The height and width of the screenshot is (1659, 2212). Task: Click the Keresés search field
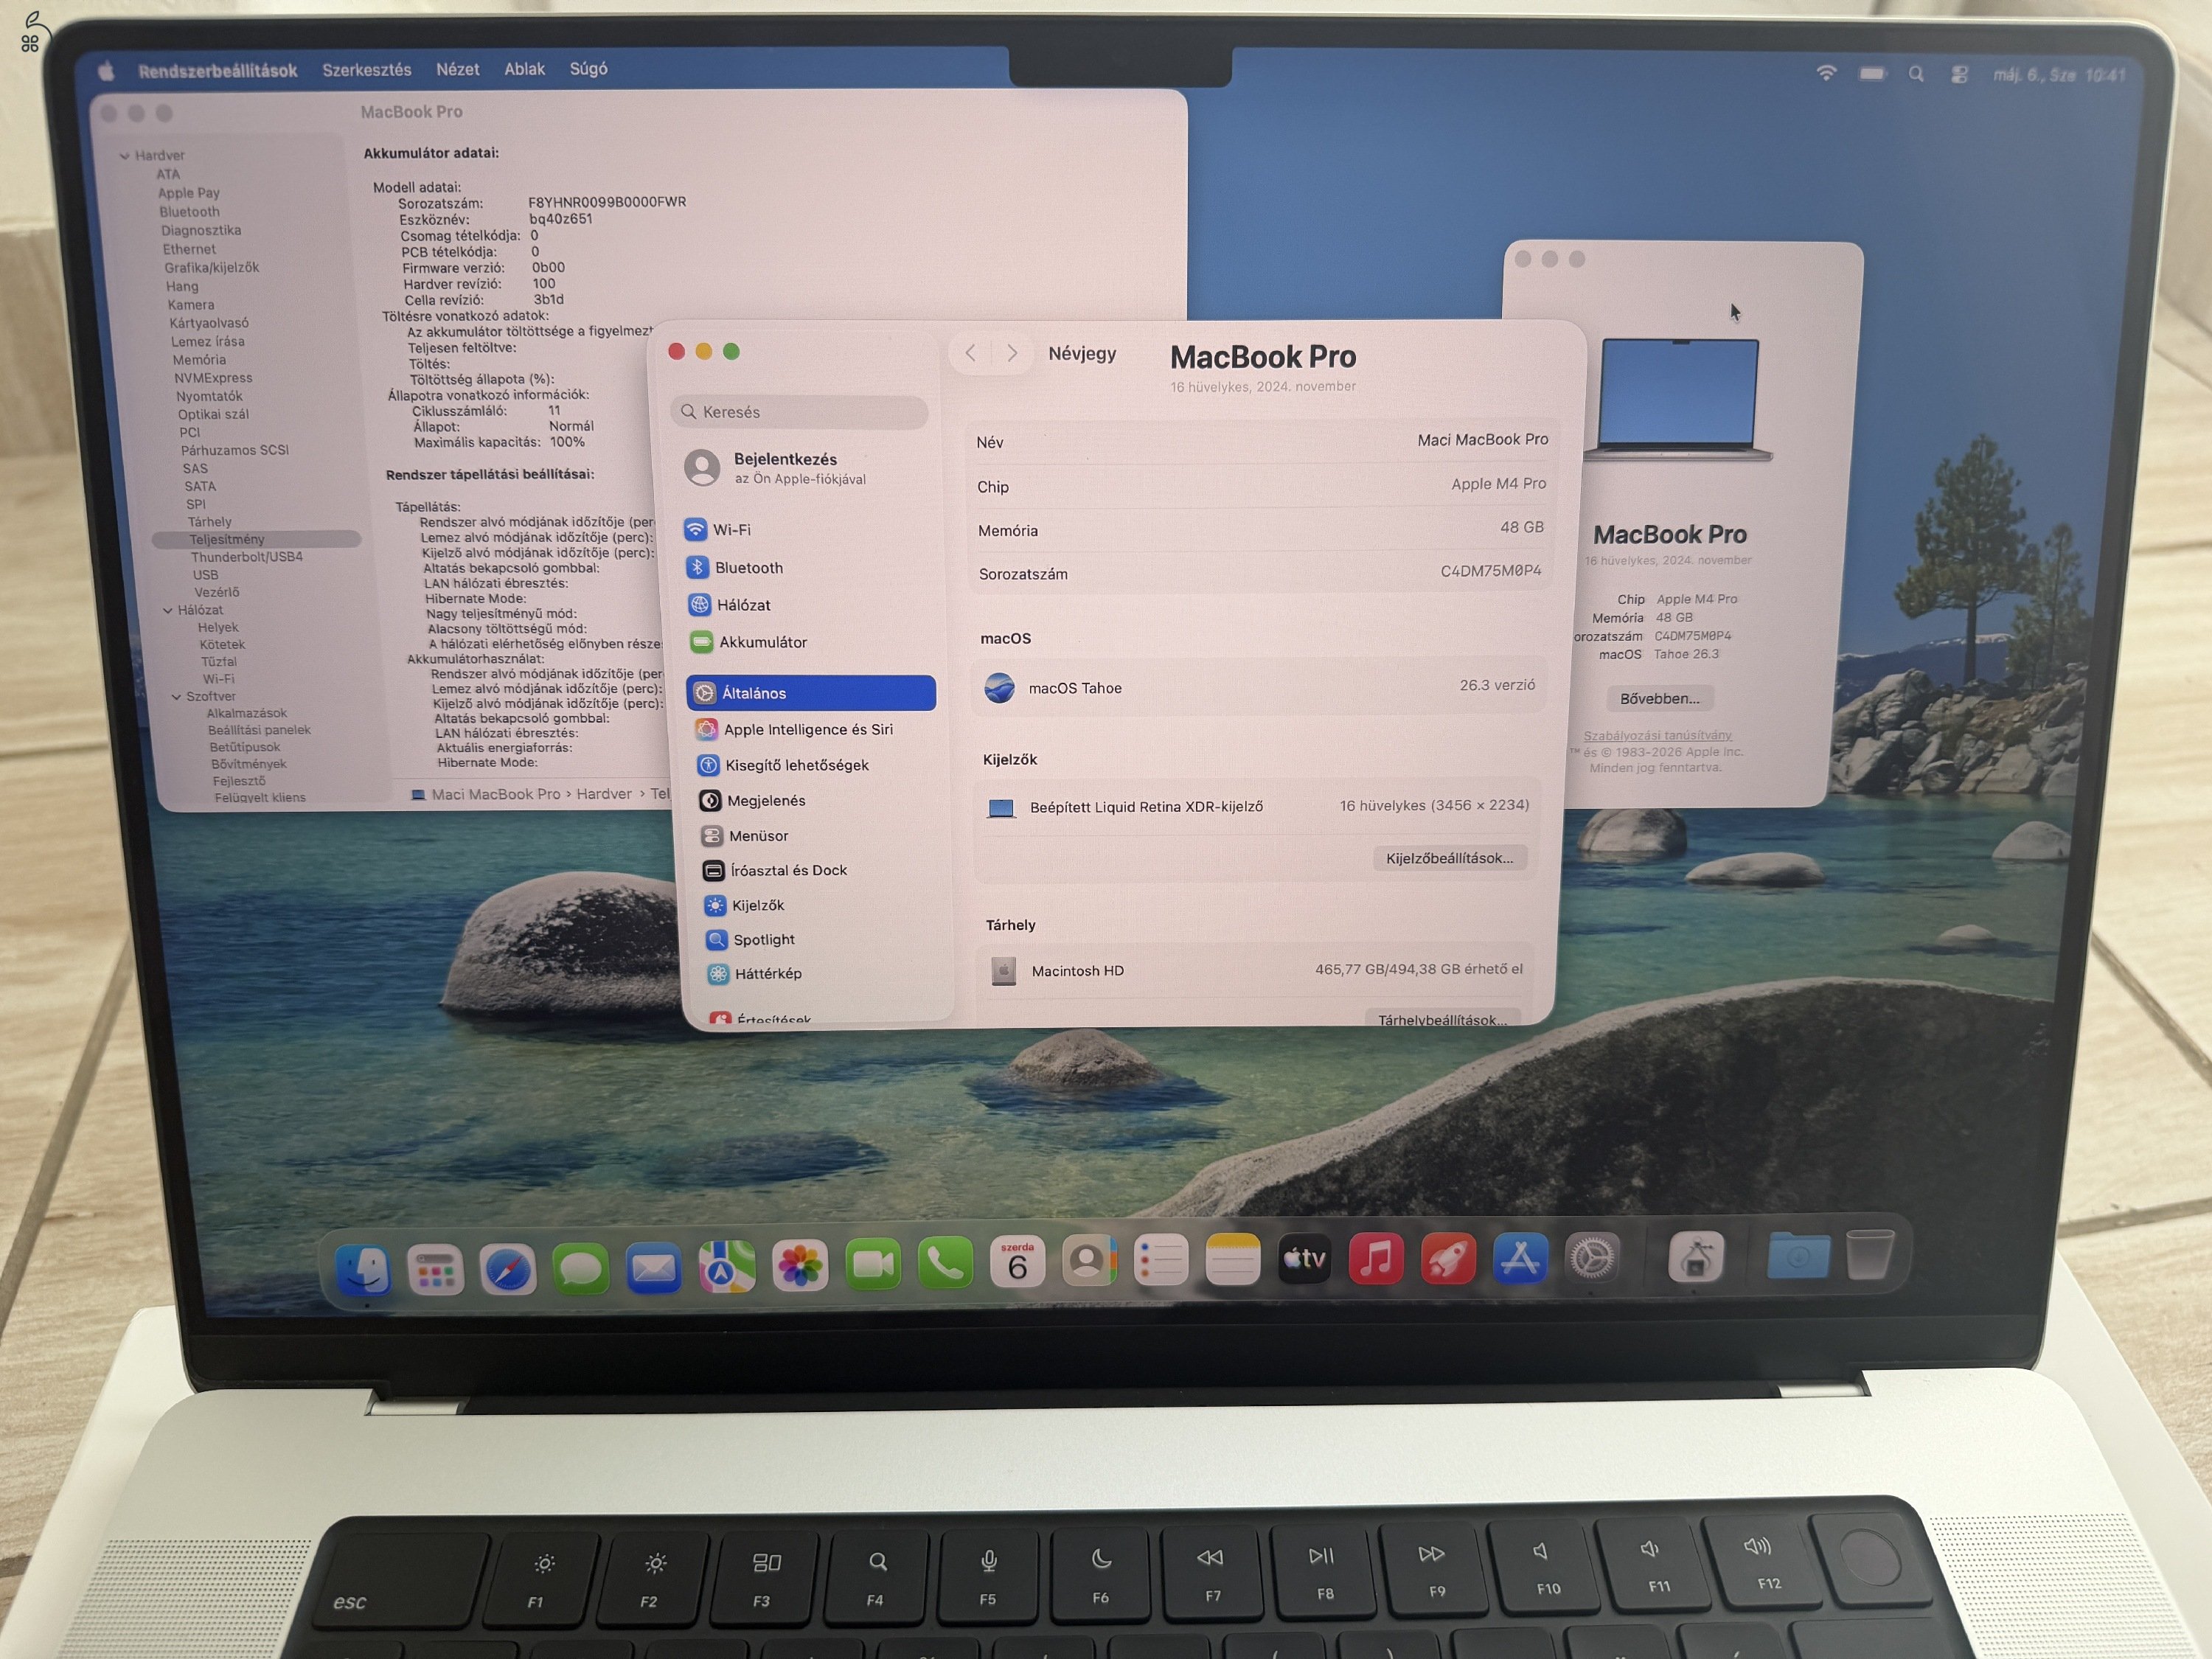click(x=799, y=412)
